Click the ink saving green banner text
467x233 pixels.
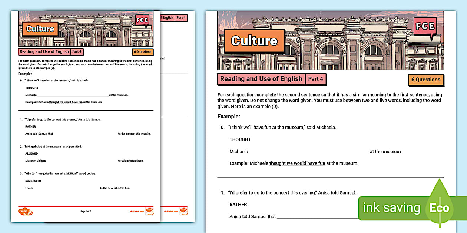point(391,208)
